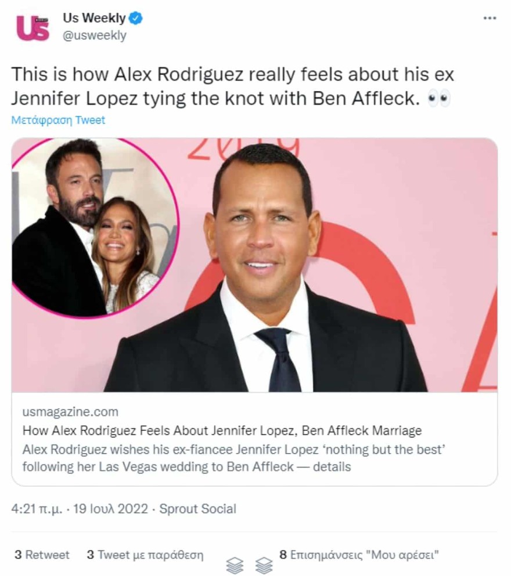Open the three-dot more options menu
The height and width of the screenshot is (576, 511).
(490, 19)
